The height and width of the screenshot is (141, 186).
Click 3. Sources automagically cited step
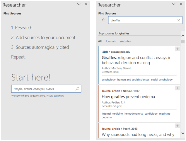[x=40, y=47]
